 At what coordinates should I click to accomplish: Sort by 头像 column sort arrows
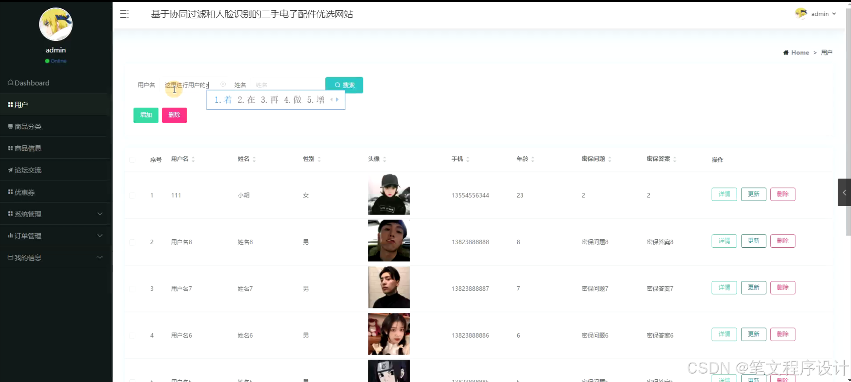pyautogui.click(x=384, y=159)
